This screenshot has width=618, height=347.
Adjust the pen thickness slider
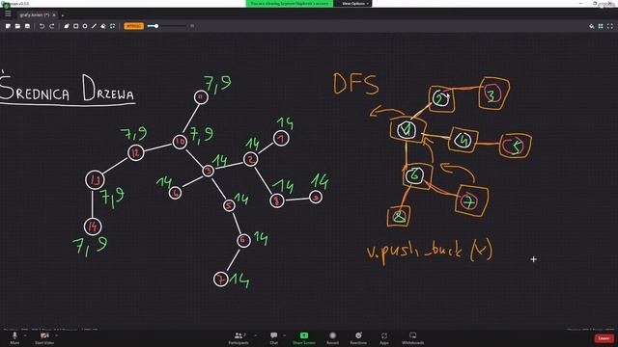167,26
